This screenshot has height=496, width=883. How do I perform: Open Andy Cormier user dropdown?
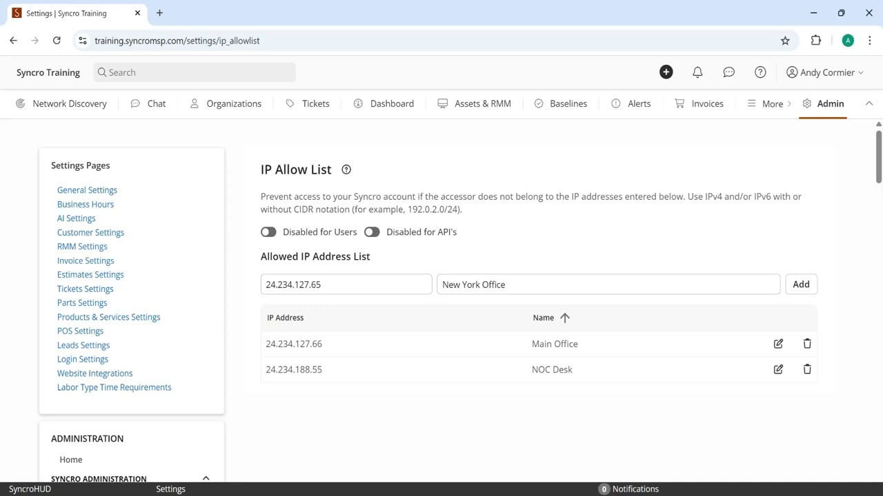[825, 72]
